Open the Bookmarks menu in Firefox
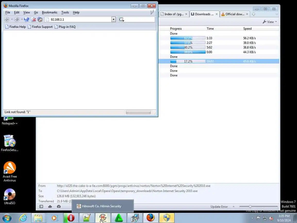This screenshot has height=223, width=297. point(49,12)
